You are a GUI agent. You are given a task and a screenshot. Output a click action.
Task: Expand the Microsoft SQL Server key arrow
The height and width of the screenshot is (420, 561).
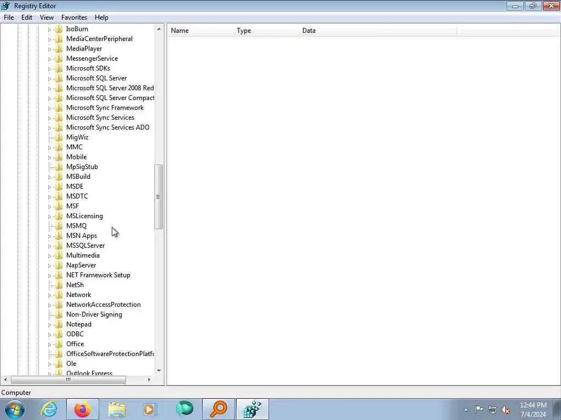[x=49, y=79]
